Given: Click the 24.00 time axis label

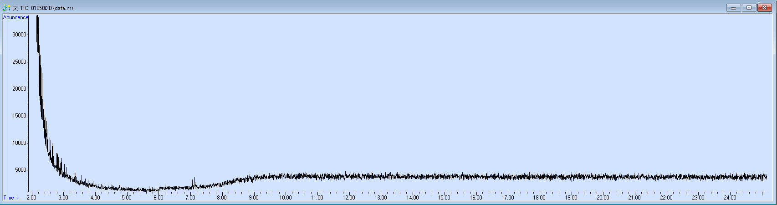Looking at the screenshot, I should [730, 198].
